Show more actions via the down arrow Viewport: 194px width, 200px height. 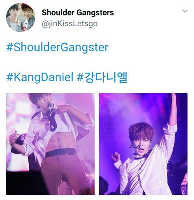(185, 11)
